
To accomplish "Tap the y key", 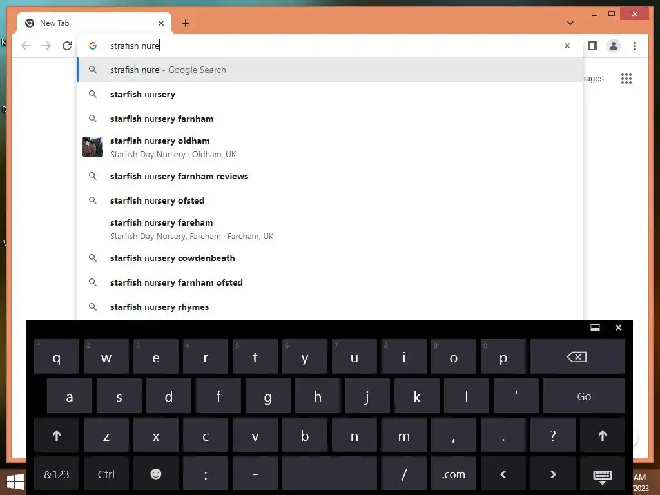I will click(305, 357).
